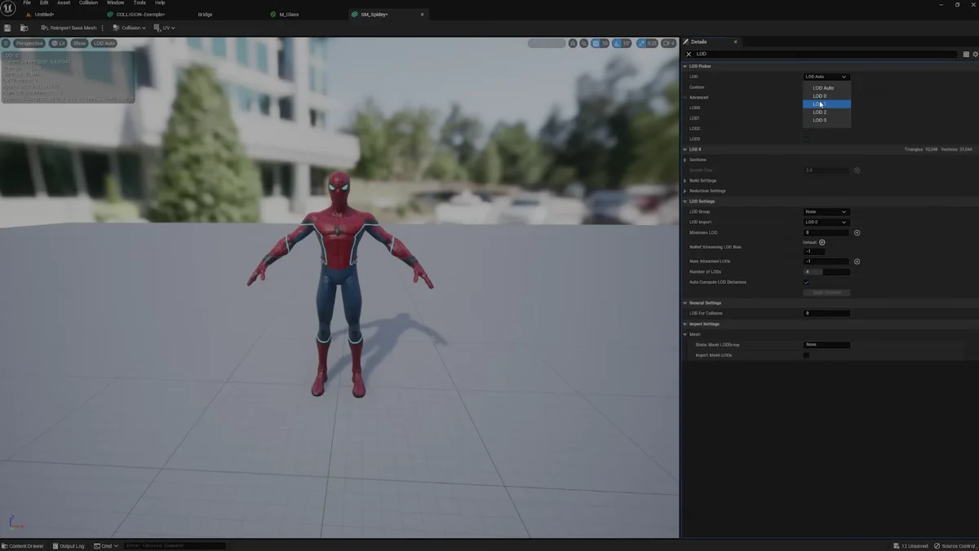
Task: Open the viewport LOD Auto menu
Action: click(104, 43)
